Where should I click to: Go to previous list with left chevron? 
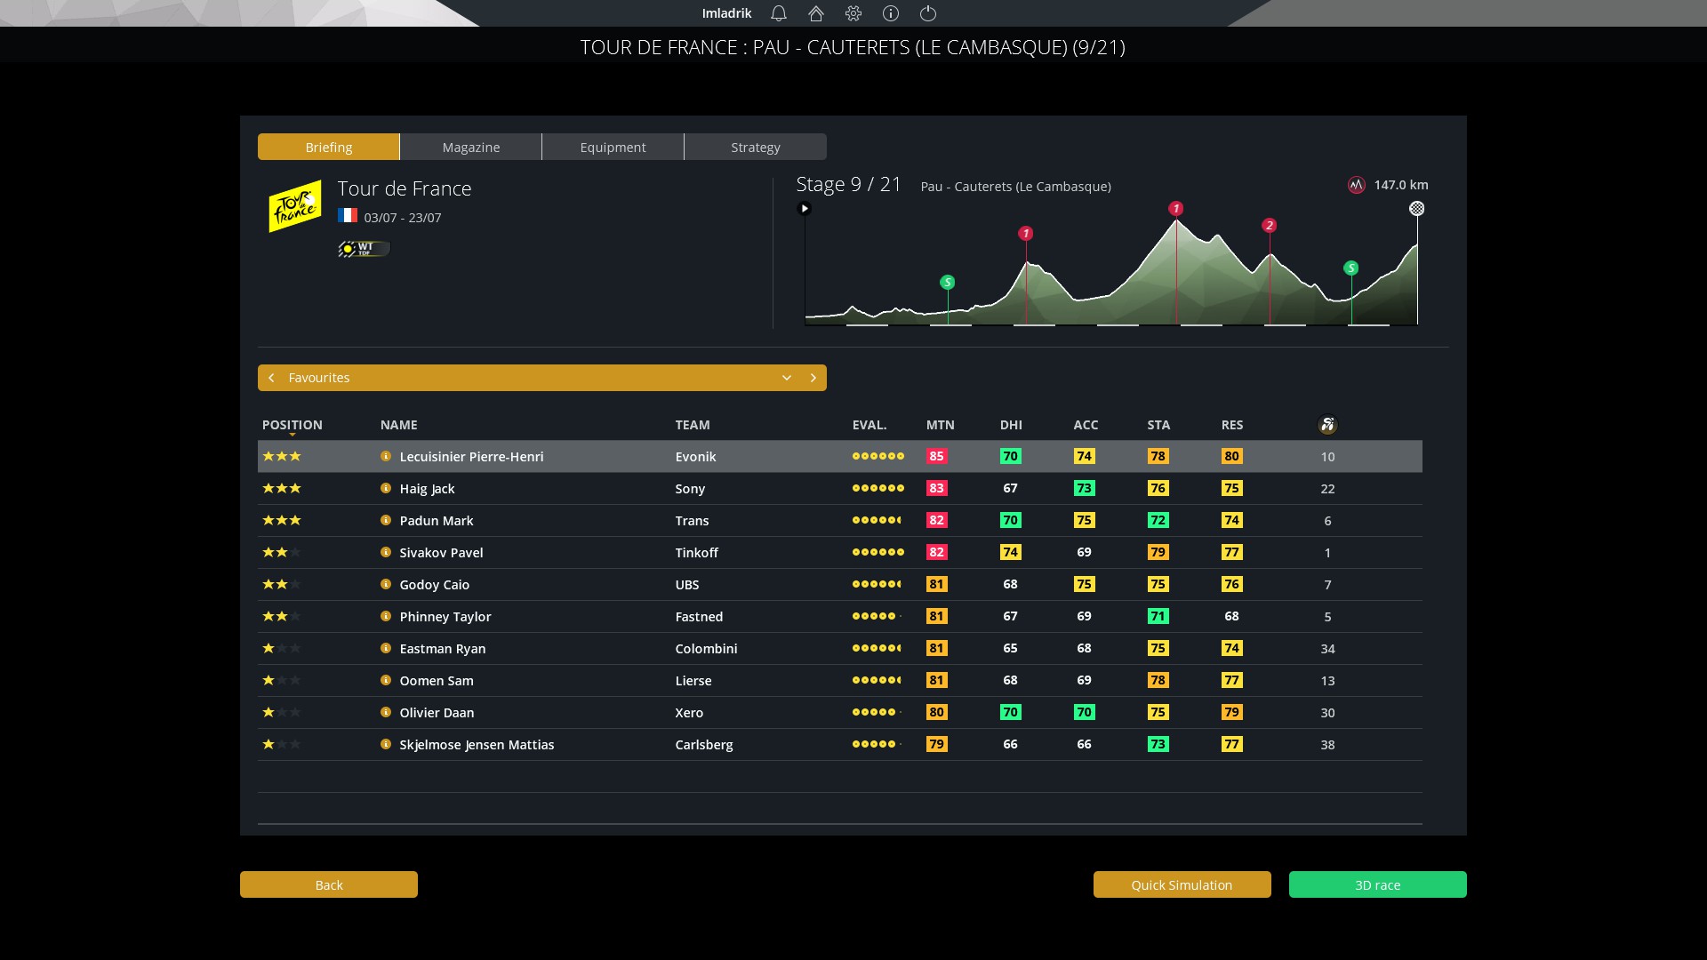(271, 378)
